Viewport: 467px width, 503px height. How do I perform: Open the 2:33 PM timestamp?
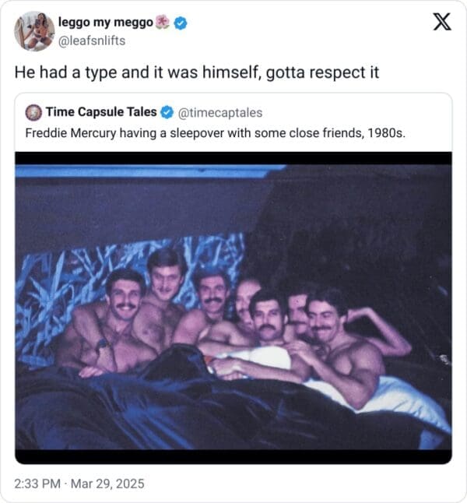coord(38,484)
